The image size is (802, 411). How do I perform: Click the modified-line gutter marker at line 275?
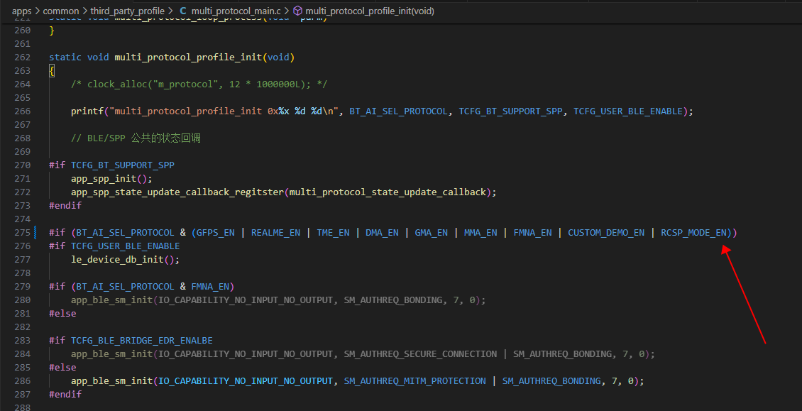pos(35,233)
